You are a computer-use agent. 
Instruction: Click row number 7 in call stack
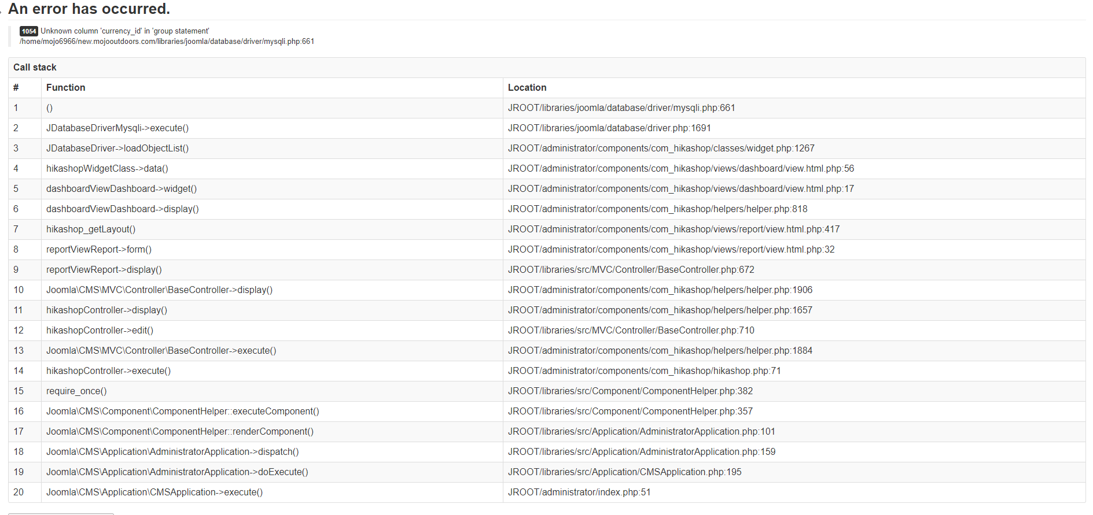(16, 229)
